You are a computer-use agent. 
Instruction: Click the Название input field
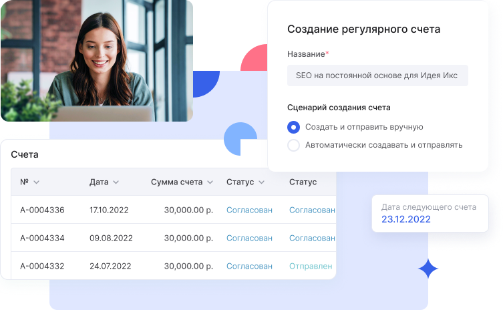(377, 75)
